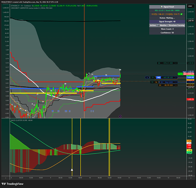Open the Z timezone menu bottom left
Image resolution: width=196 pixels, height=188 pixels.
point(6,178)
